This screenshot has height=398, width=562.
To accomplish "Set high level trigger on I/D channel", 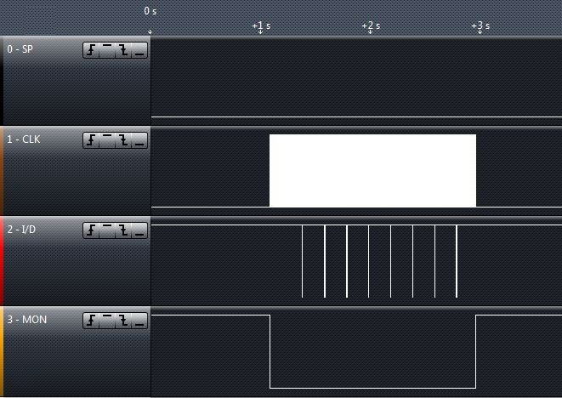I will click(107, 230).
